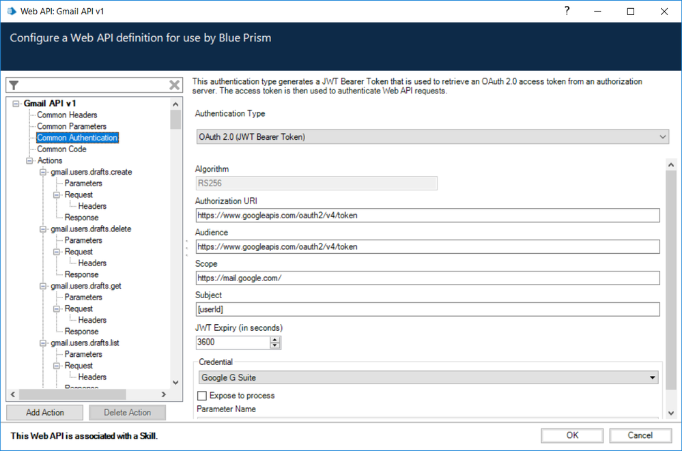682x451 pixels.
Task: Open the Credential dropdown Google G Suite
Action: click(428, 377)
